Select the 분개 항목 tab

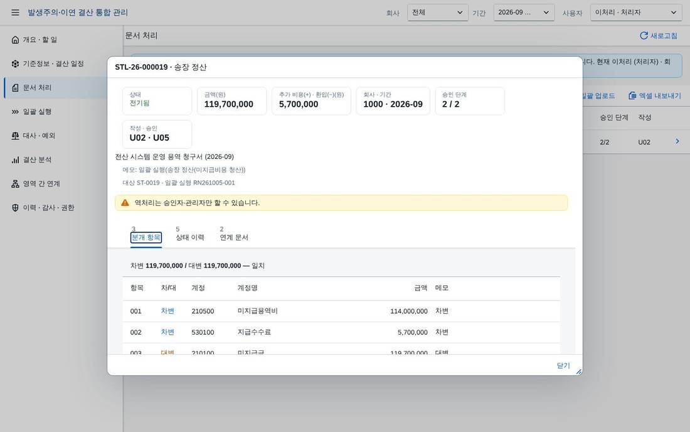coord(146,234)
